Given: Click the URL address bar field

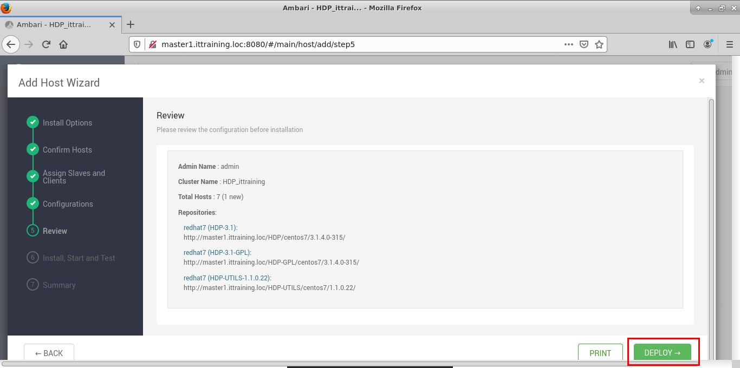Looking at the screenshot, I should 358,44.
